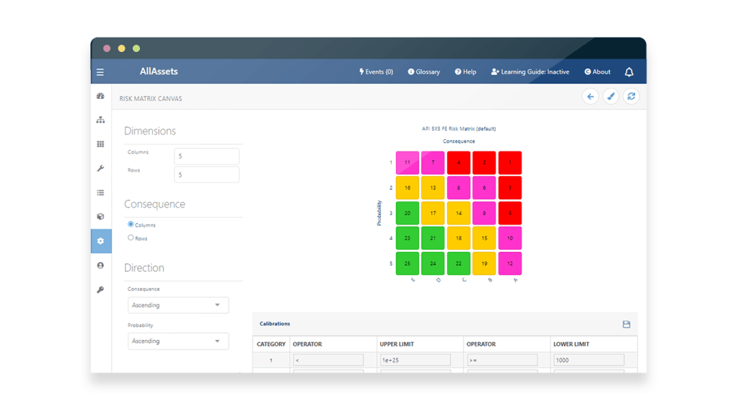Click the paintbrush icon button
The height and width of the screenshot is (415, 738).
(x=611, y=97)
